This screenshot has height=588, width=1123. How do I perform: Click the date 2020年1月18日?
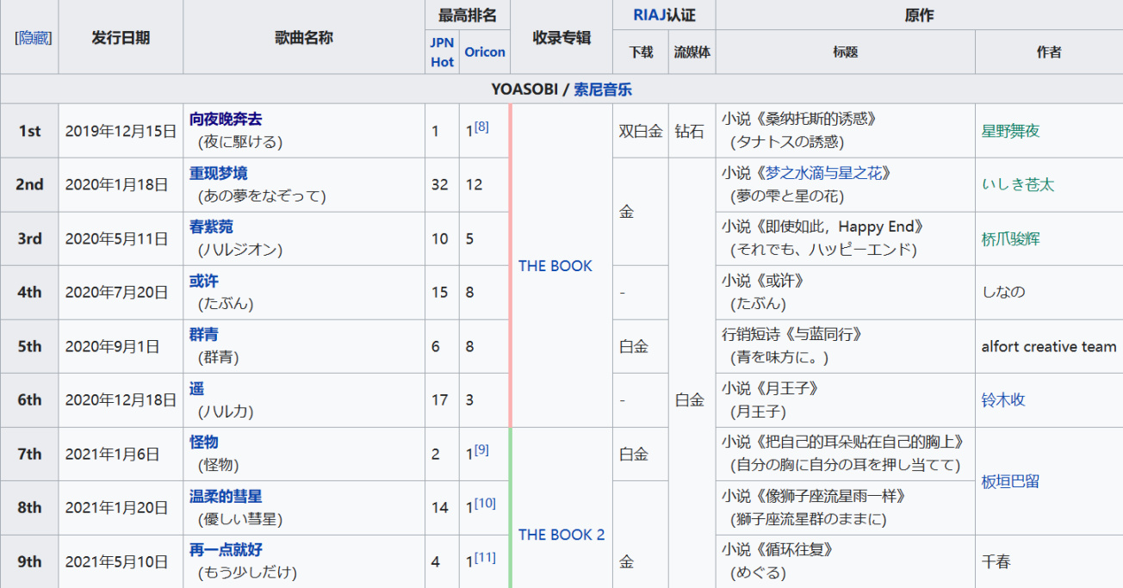pyautogui.click(x=116, y=184)
